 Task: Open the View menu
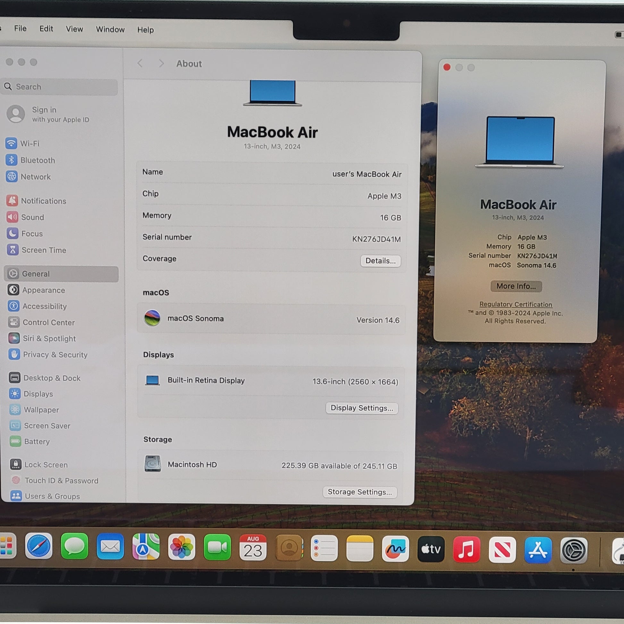(x=74, y=29)
